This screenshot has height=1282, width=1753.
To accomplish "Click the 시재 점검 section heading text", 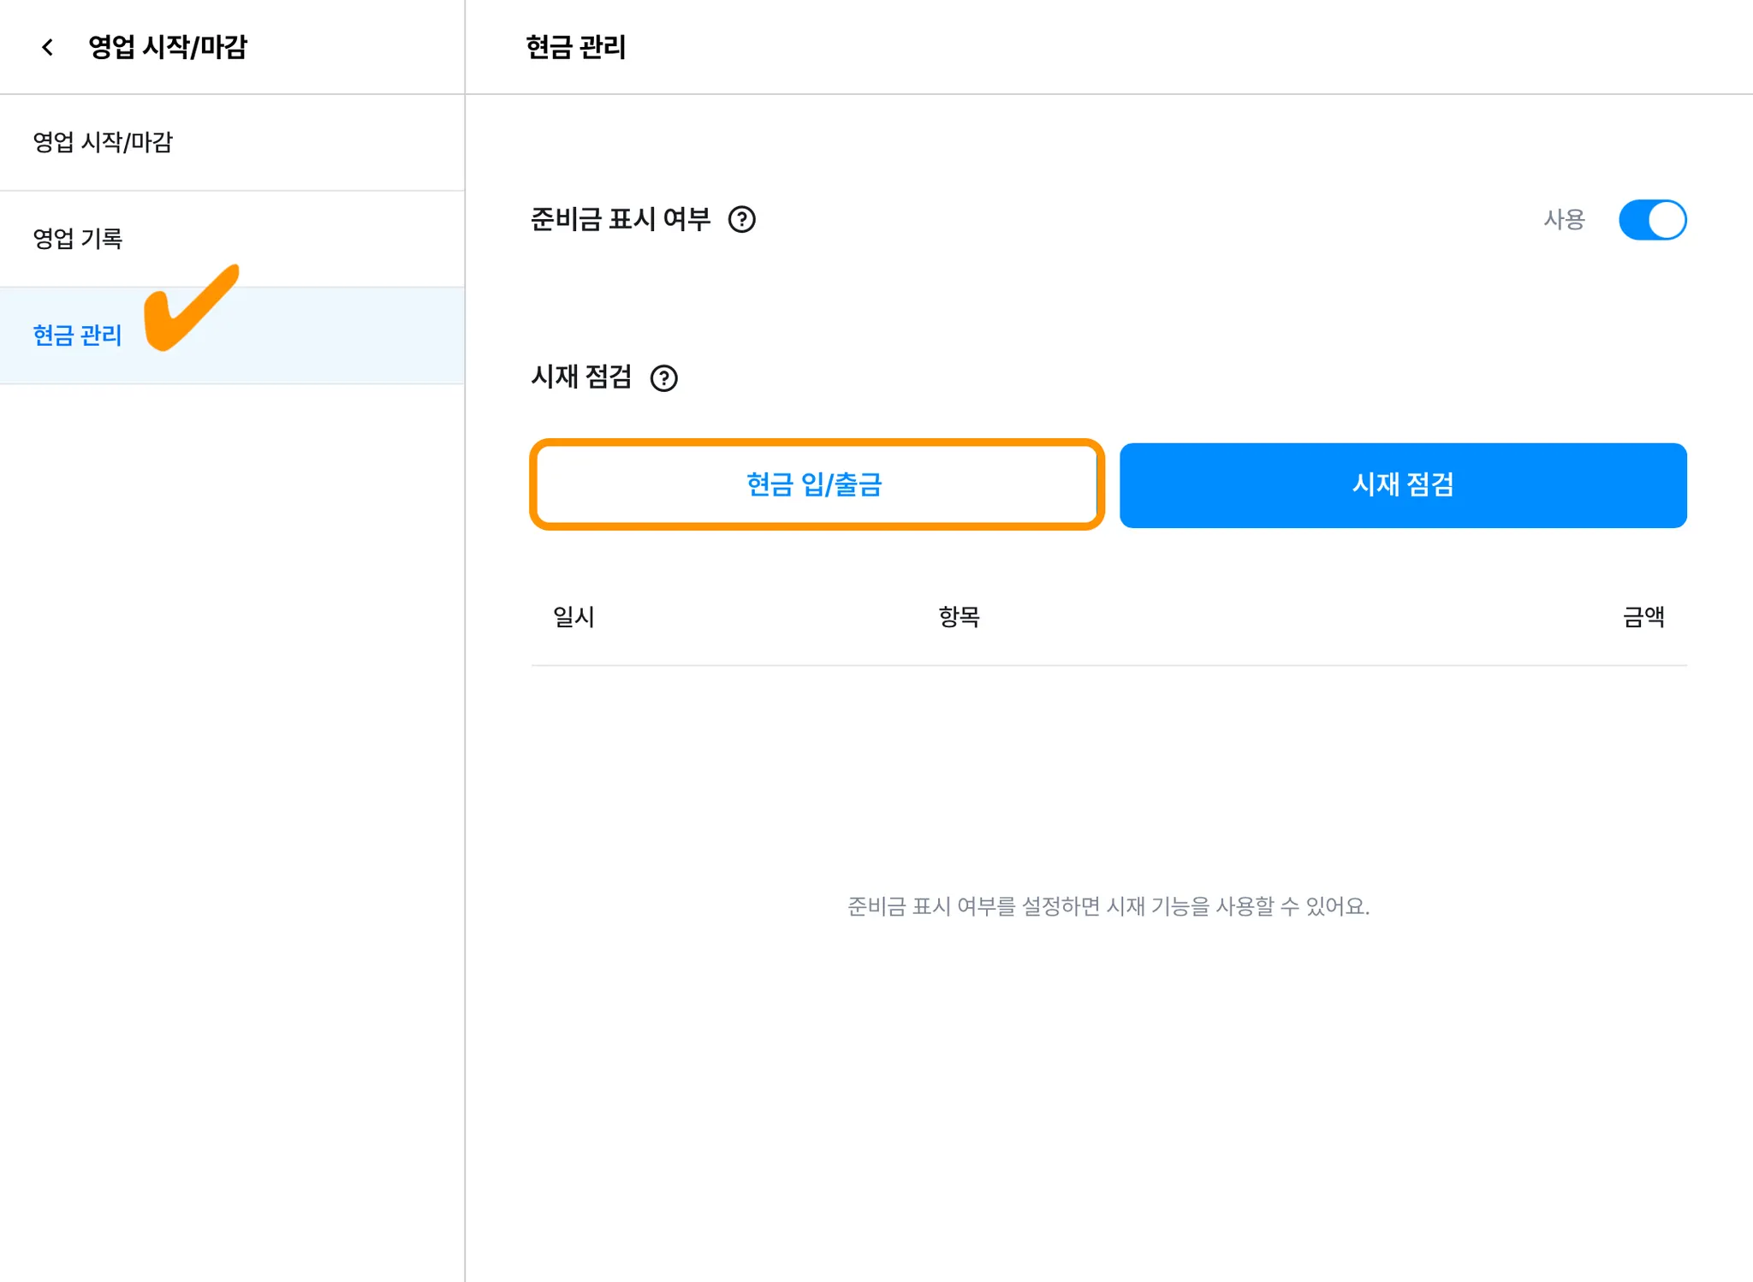I will [x=581, y=377].
